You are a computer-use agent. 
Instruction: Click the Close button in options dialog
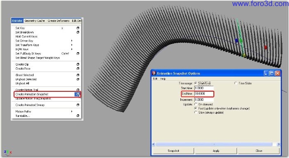pos(259,151)
